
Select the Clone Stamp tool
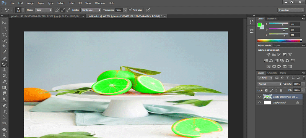tap(4, 70)
